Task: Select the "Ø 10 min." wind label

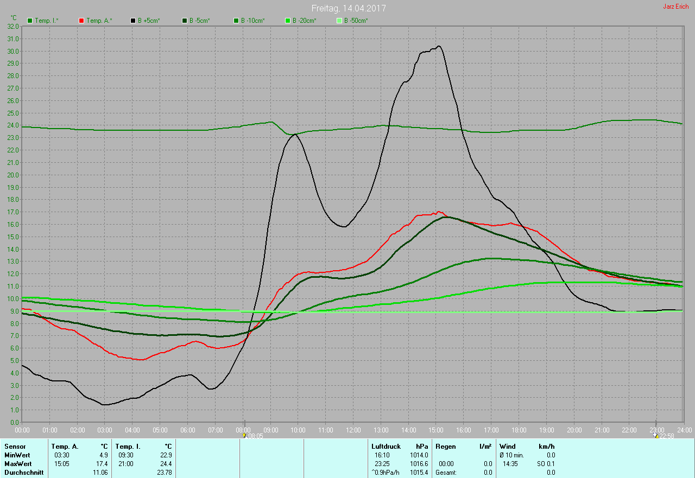Action: click(512, 455)
